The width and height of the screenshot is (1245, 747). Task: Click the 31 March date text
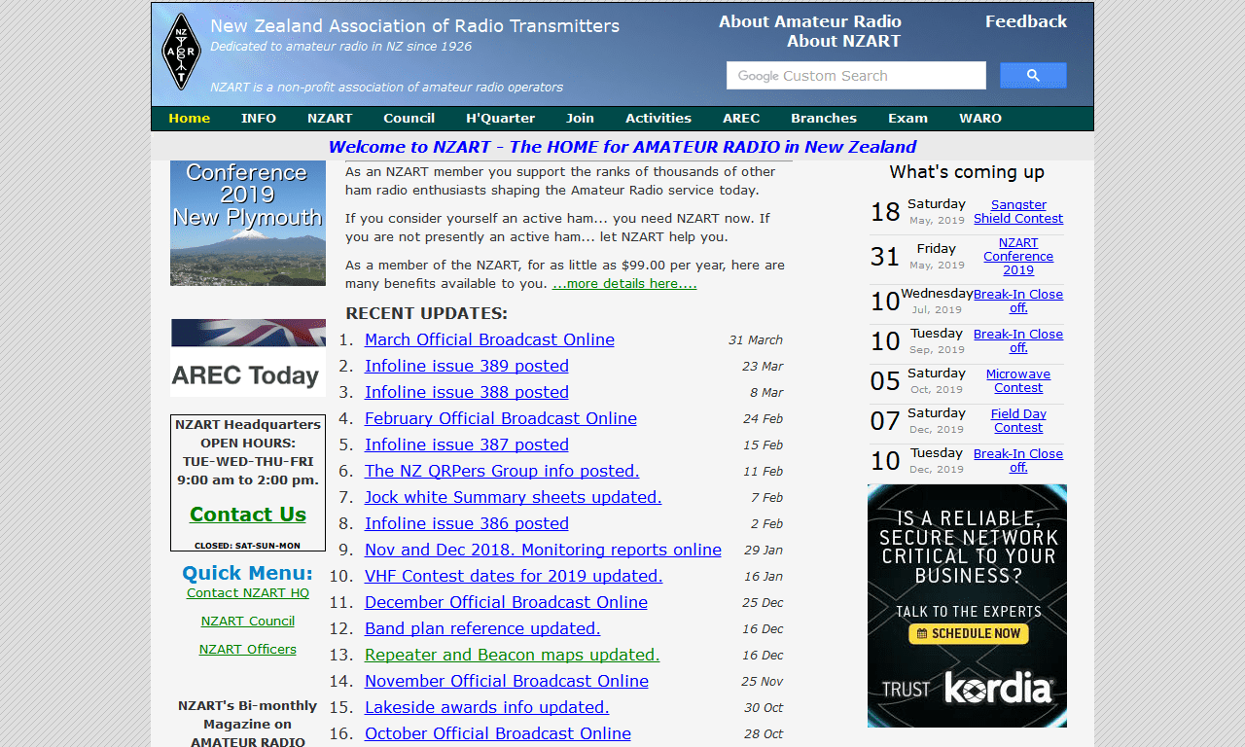coord(756,340)
